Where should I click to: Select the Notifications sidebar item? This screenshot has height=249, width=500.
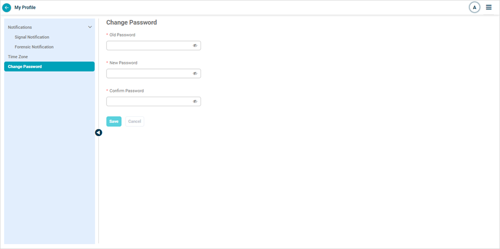pos(20,27)
